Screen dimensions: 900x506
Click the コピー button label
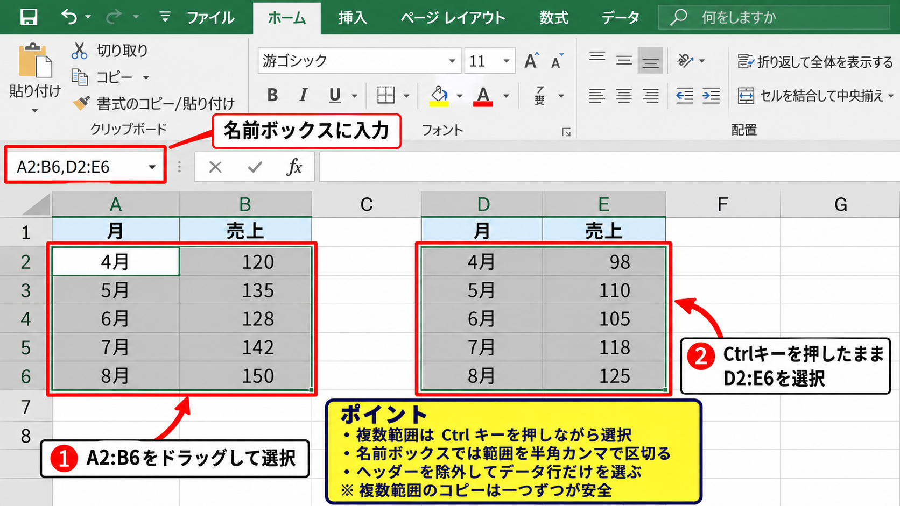tap(114, 77)
